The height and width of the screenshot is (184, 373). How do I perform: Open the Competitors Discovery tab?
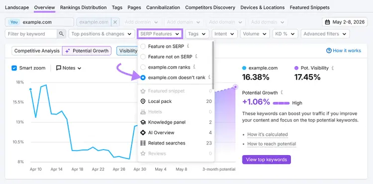[210, 7]
